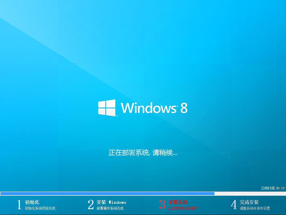Click subtitle '初始化系统项目完成'
This screenshot has width=286, height=215.
(x=40, y=209)
